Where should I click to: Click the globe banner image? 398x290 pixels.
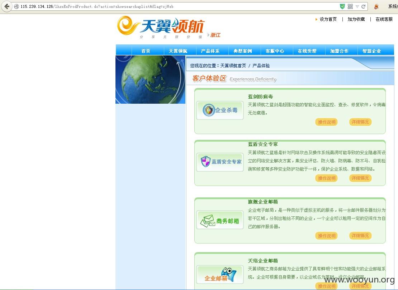tap(151, 79)
